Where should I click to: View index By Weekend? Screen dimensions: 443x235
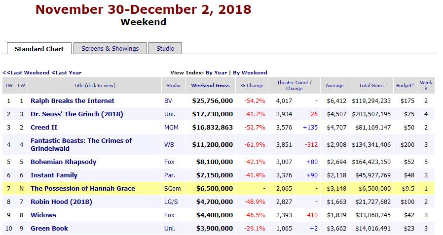[250, 72]
